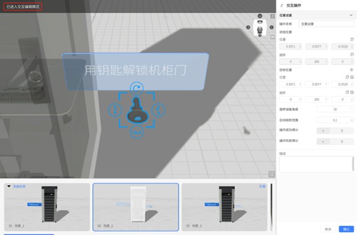
Task: Click the horizontal move gizmo below the key
Action: pyautogui.click(x=136, y=132)
